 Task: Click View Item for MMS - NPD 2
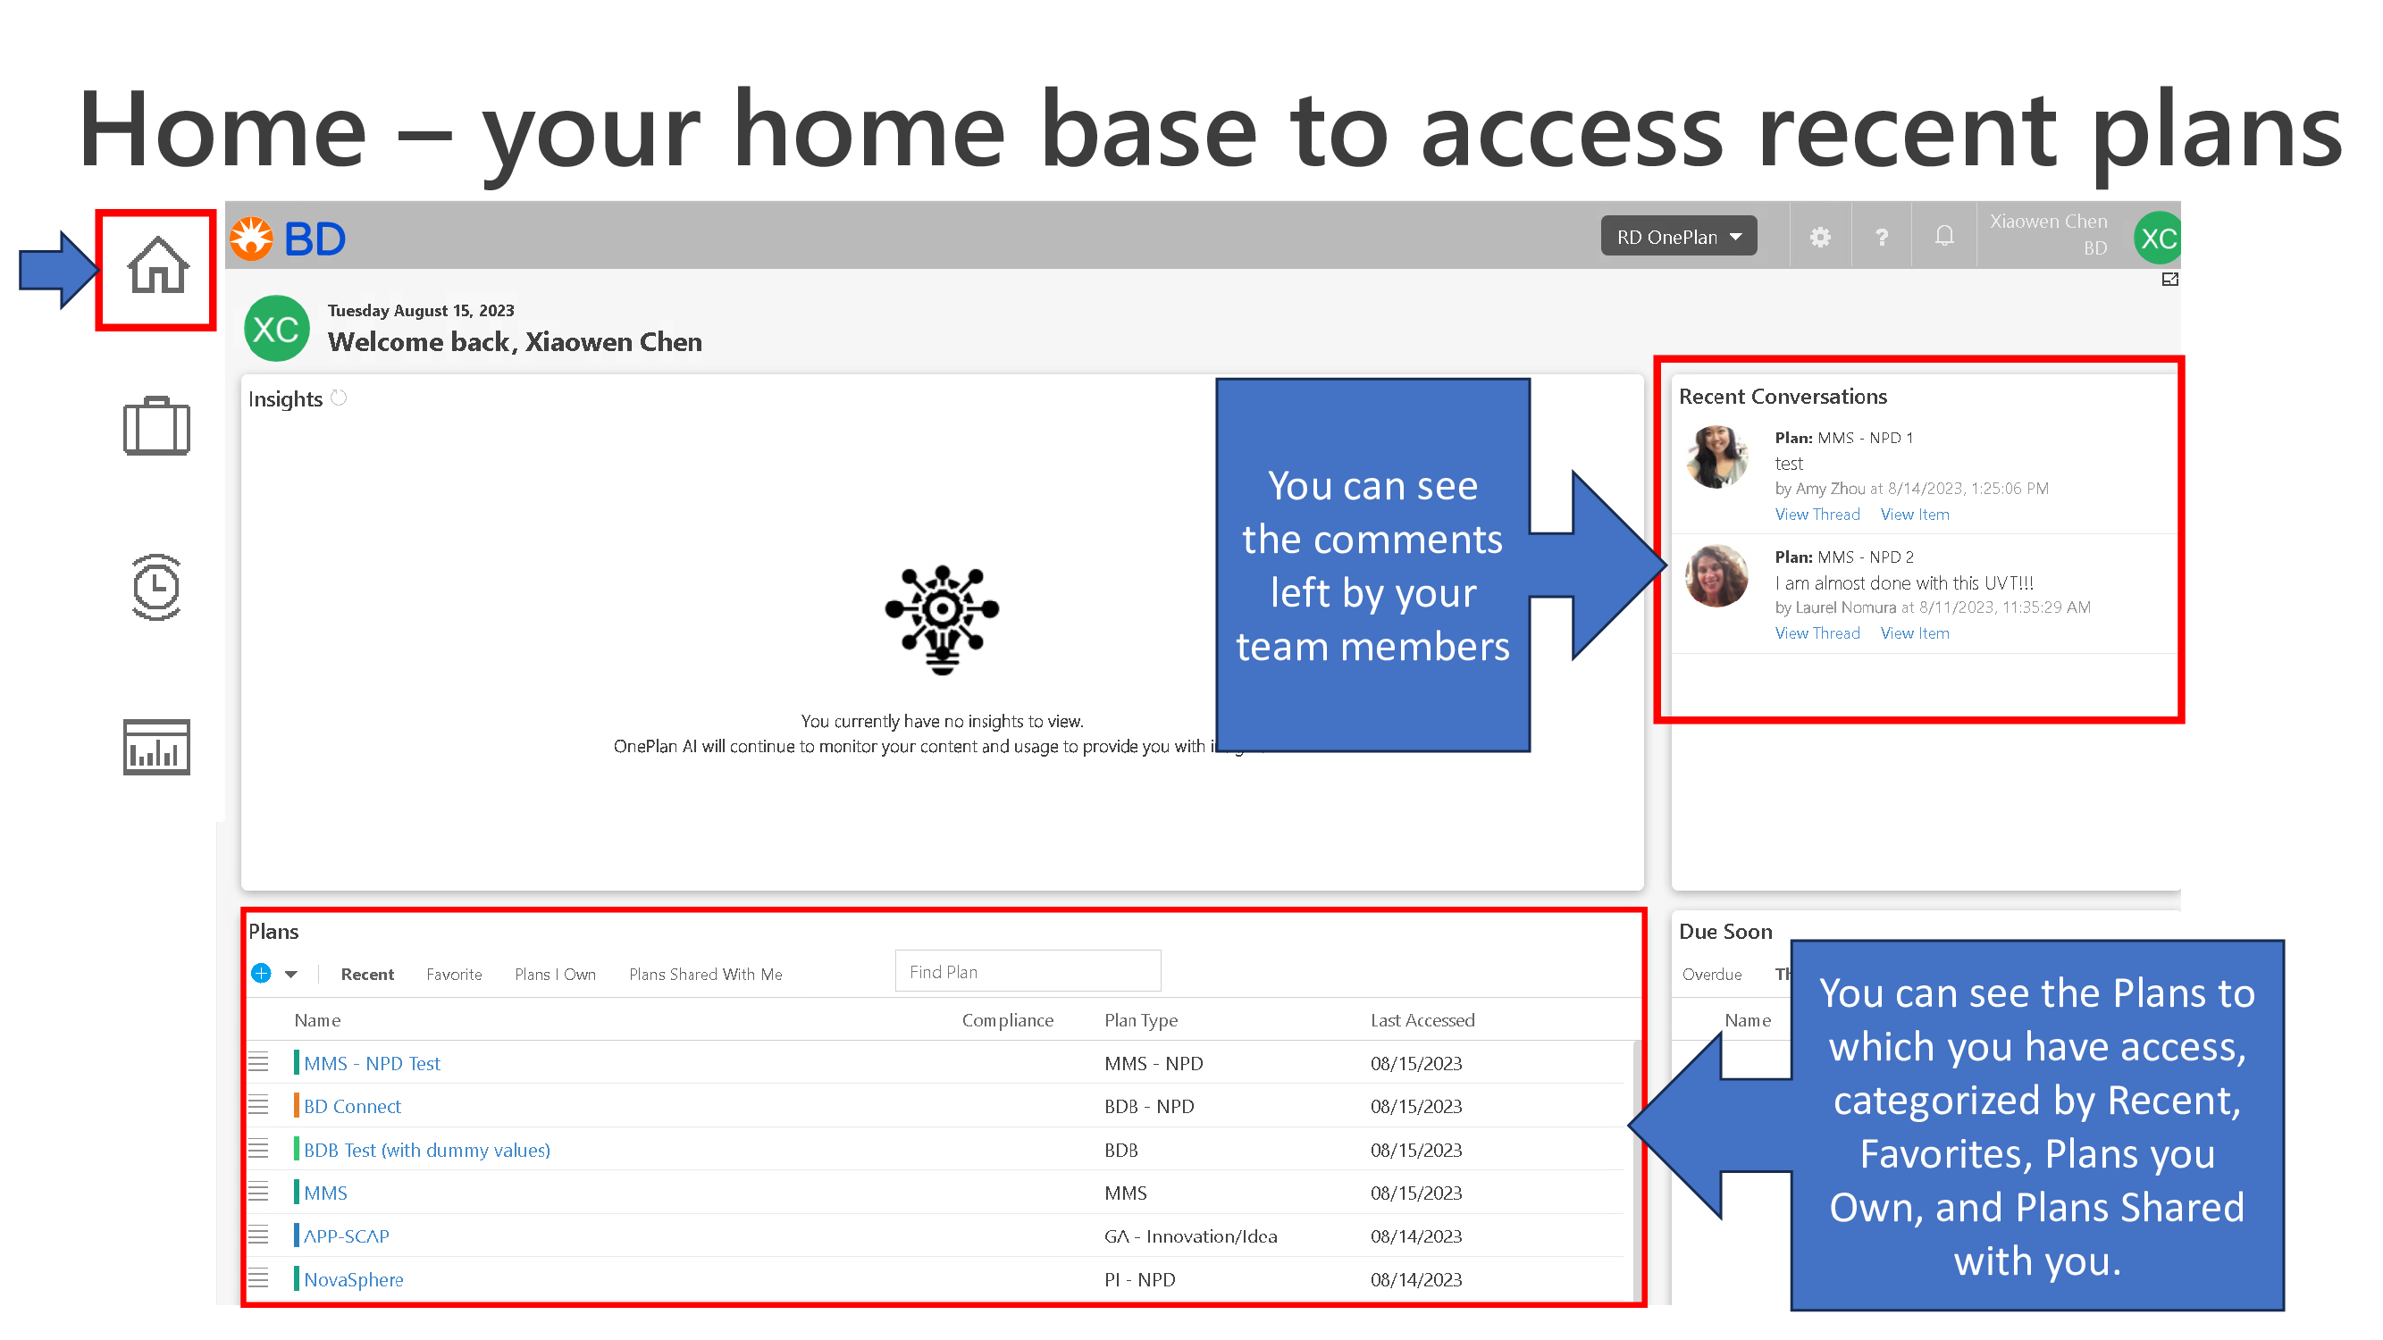(1915, 633)
